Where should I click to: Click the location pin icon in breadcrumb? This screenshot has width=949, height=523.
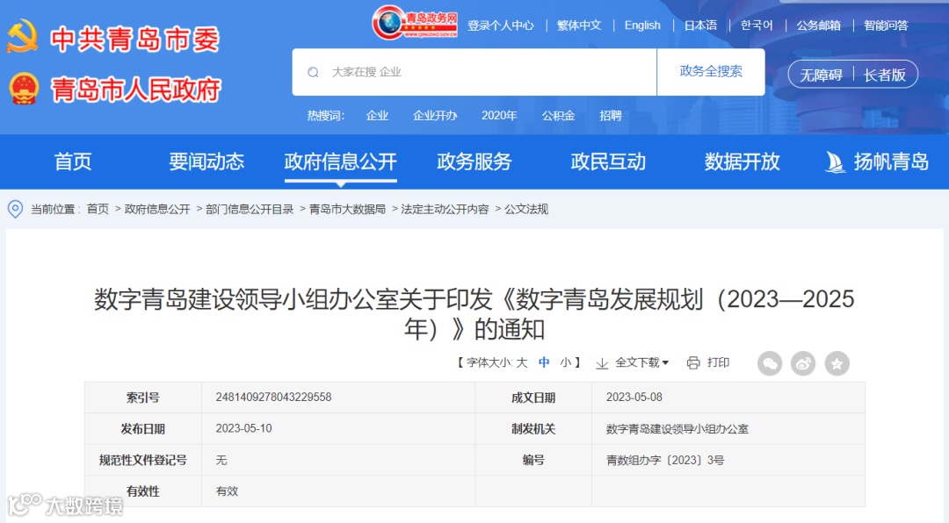(x=15, y=209)
